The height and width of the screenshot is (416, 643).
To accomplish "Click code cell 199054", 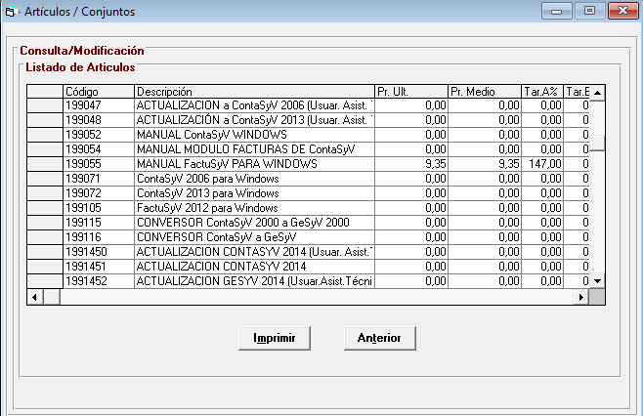I will pyautogui.click(x=99, y=149).
